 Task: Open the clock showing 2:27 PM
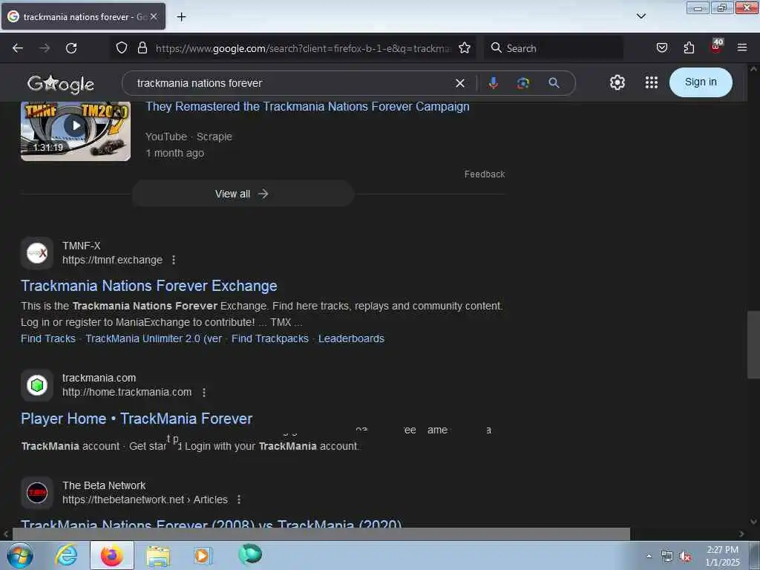(722, 556)
